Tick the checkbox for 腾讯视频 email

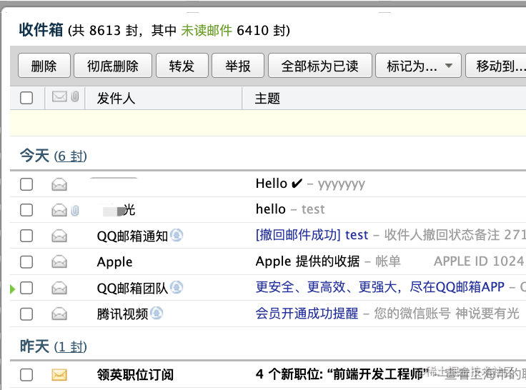[26, 314]
